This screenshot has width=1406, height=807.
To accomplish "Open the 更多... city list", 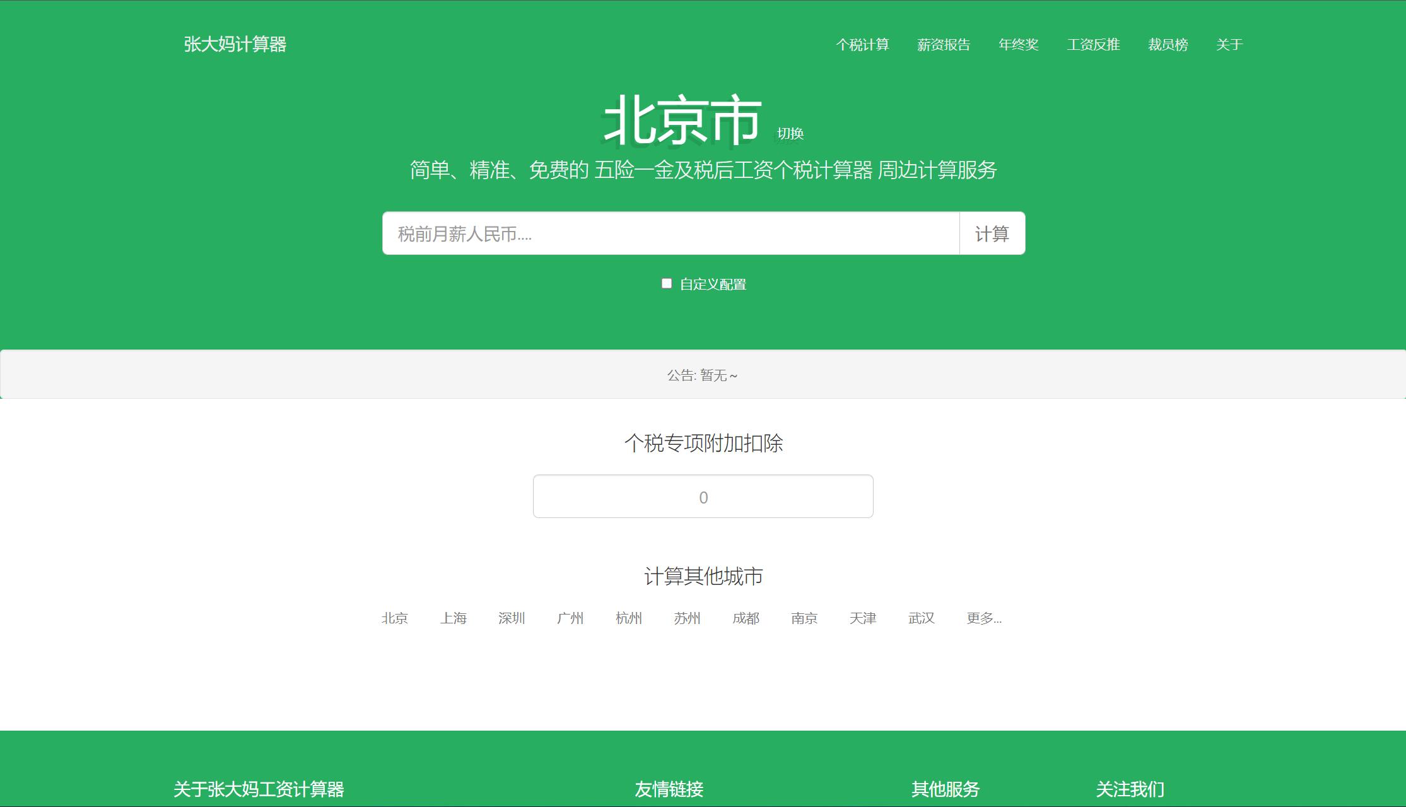I will [x=983, y=618].
